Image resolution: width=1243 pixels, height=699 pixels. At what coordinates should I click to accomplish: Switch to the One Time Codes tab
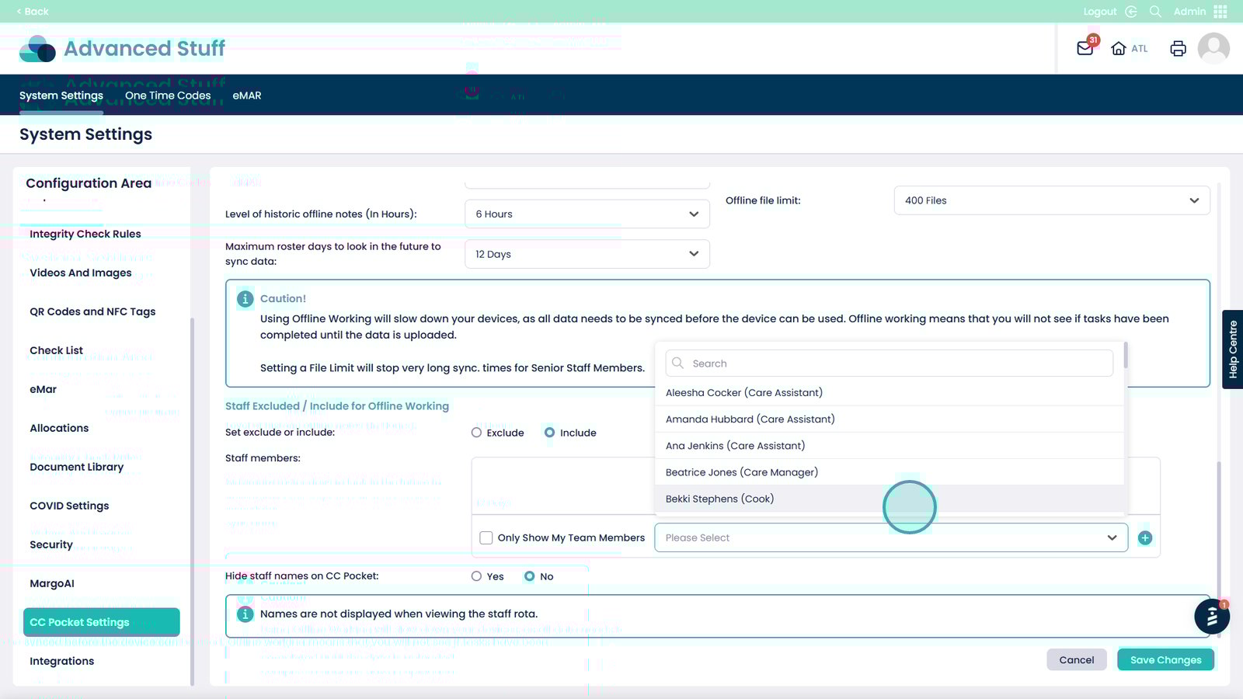coord(168,96)
